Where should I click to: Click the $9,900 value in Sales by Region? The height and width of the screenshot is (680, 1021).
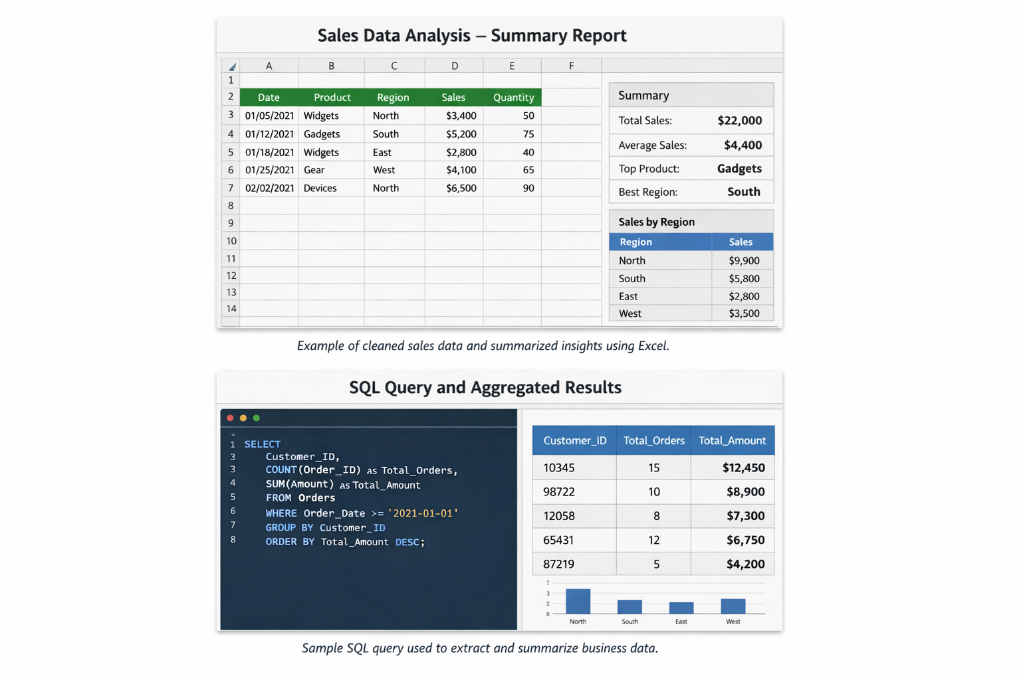coord(743,260)
